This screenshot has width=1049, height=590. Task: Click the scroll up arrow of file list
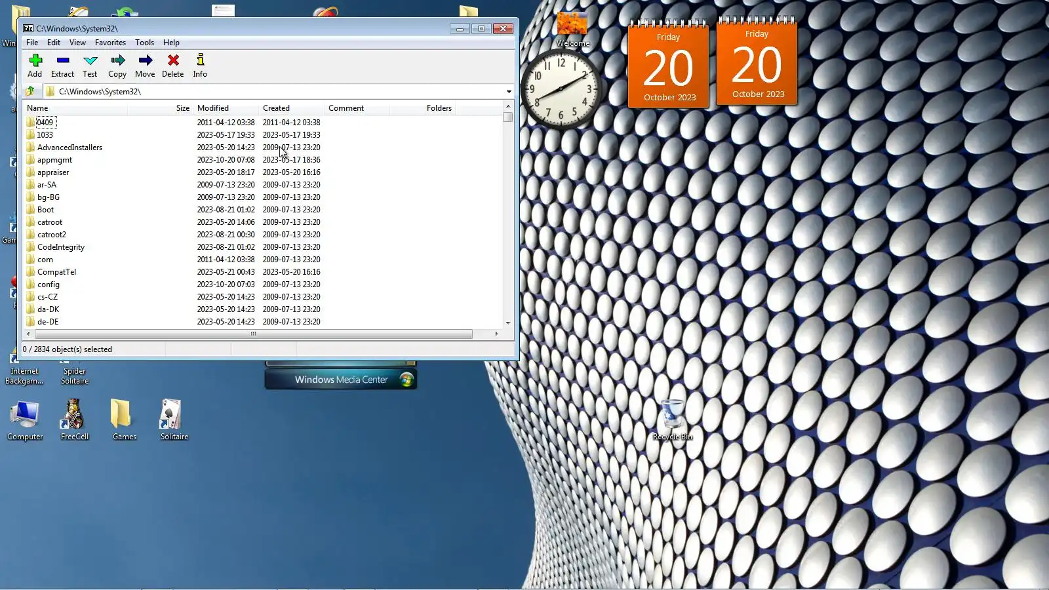(508, 106)
